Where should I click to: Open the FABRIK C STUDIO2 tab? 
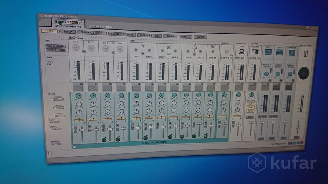pos(122,34)
